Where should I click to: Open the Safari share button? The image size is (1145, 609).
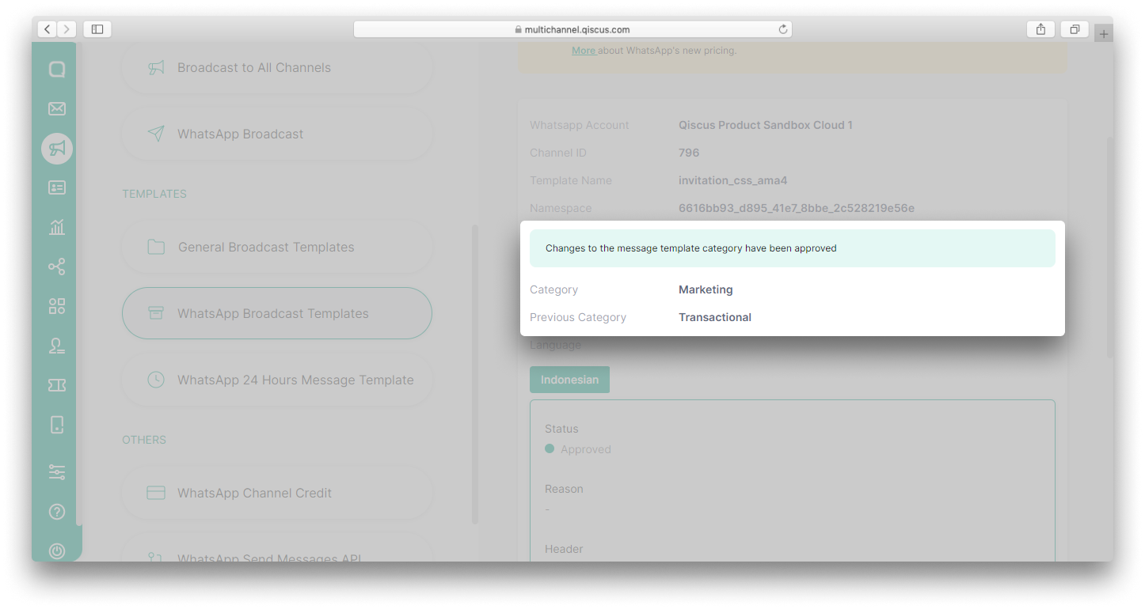[1040, 29]
